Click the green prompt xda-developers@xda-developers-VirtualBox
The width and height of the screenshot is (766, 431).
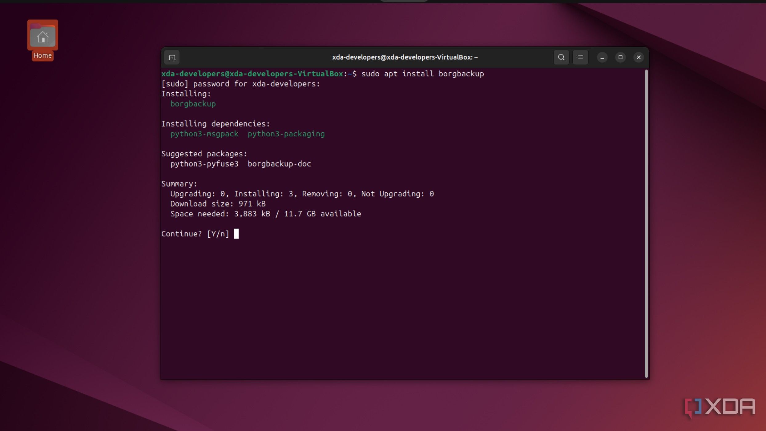[252, 74]
